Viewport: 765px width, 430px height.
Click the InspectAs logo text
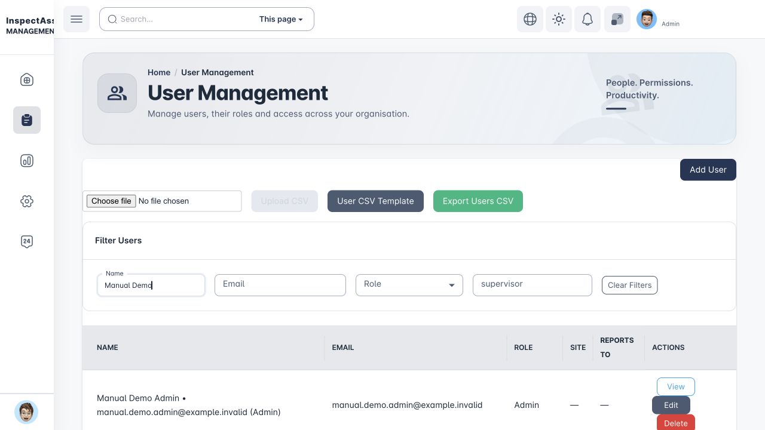point(30,20)
